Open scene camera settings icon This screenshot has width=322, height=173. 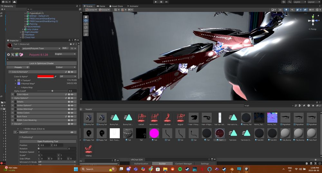click(311, 10)
